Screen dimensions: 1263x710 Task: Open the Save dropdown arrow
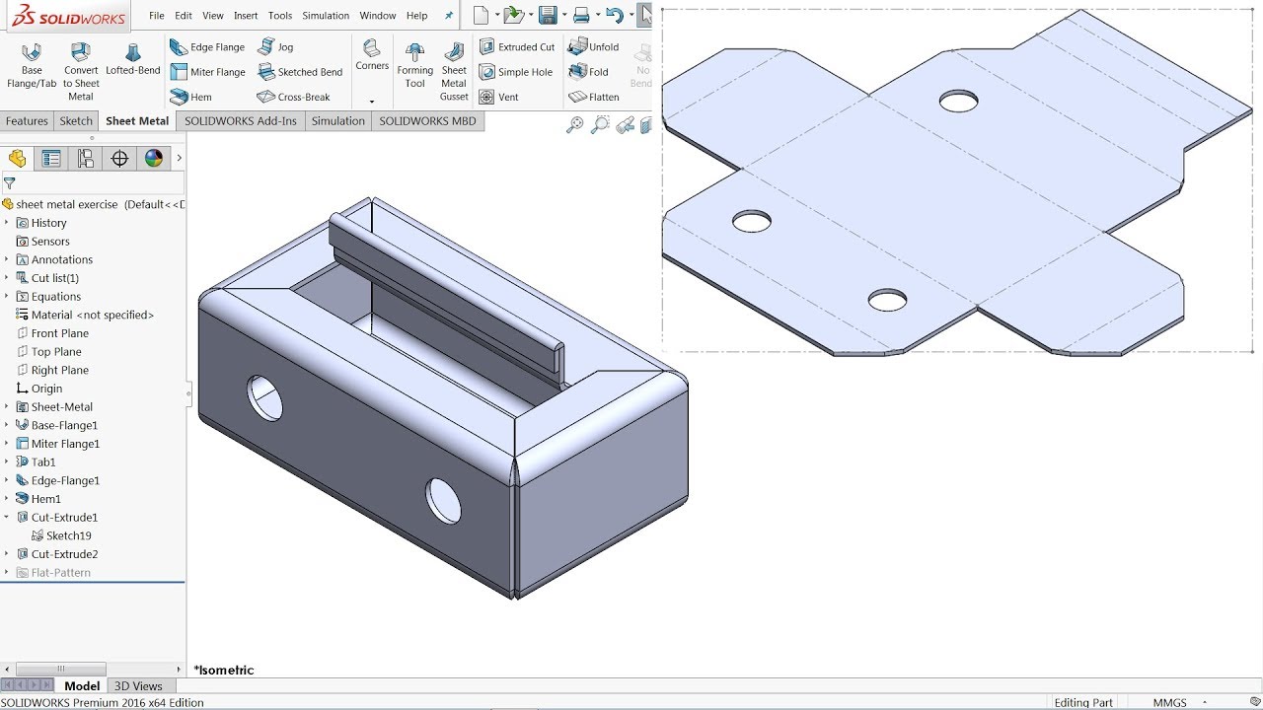563,15
